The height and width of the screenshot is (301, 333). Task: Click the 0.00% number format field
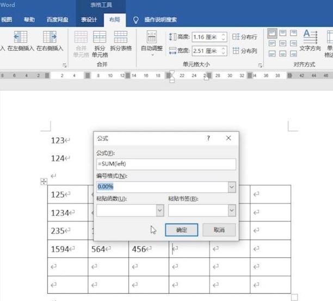162,187
